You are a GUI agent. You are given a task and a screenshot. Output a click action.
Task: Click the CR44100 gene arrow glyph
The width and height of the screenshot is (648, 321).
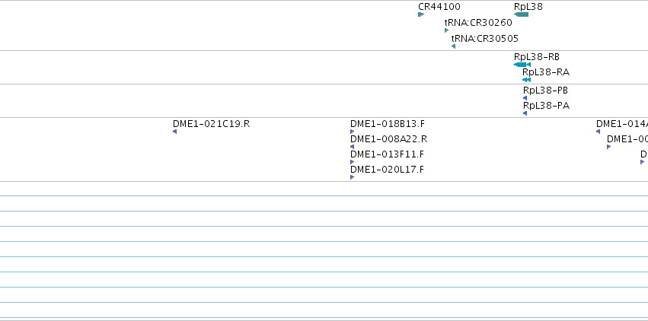[x=421, y=14]
